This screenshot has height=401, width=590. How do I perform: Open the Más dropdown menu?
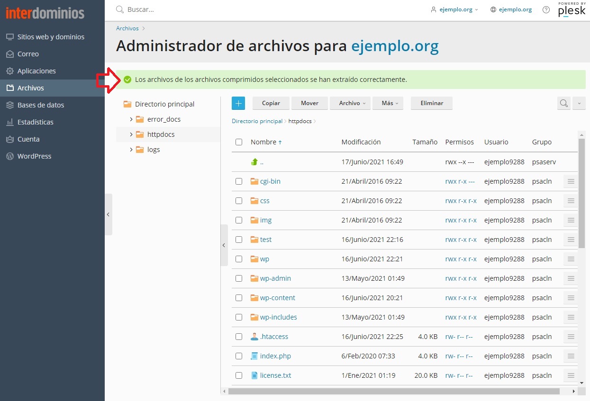(x=390, y=103)
